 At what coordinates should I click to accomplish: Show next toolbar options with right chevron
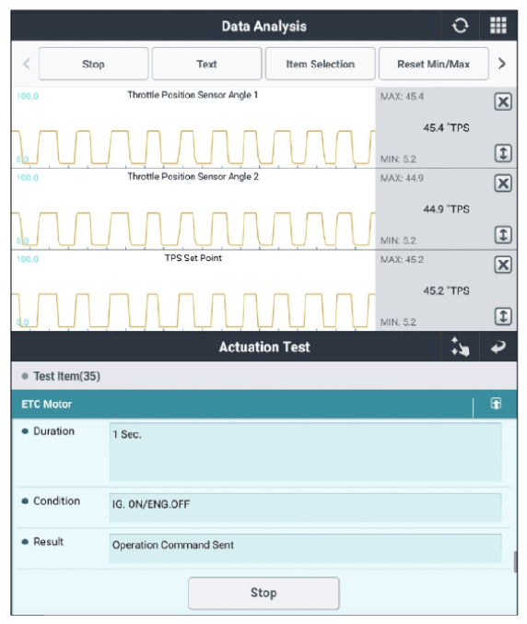pos(502,64)
